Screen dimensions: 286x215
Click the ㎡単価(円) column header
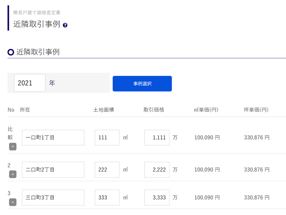(x=206, y=110)
